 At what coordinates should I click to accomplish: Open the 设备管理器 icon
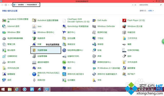coord(34,56)
